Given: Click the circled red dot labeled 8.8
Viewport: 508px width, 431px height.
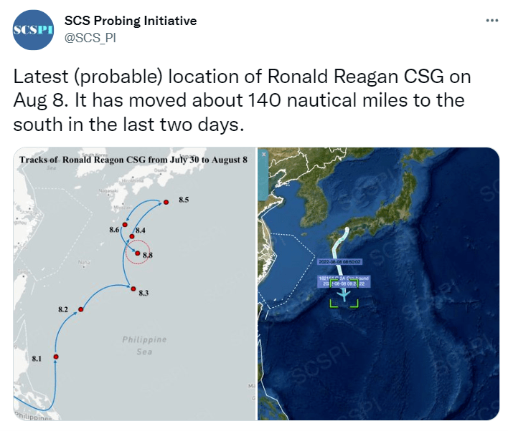Looking at the screenshot, I should click(137, 253).
